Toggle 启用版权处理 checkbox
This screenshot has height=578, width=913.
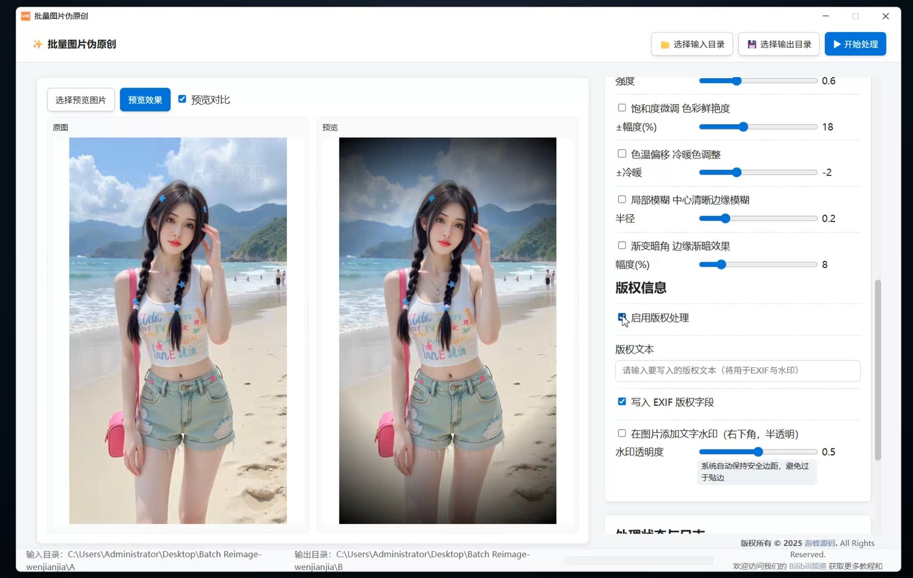point(622,317)
